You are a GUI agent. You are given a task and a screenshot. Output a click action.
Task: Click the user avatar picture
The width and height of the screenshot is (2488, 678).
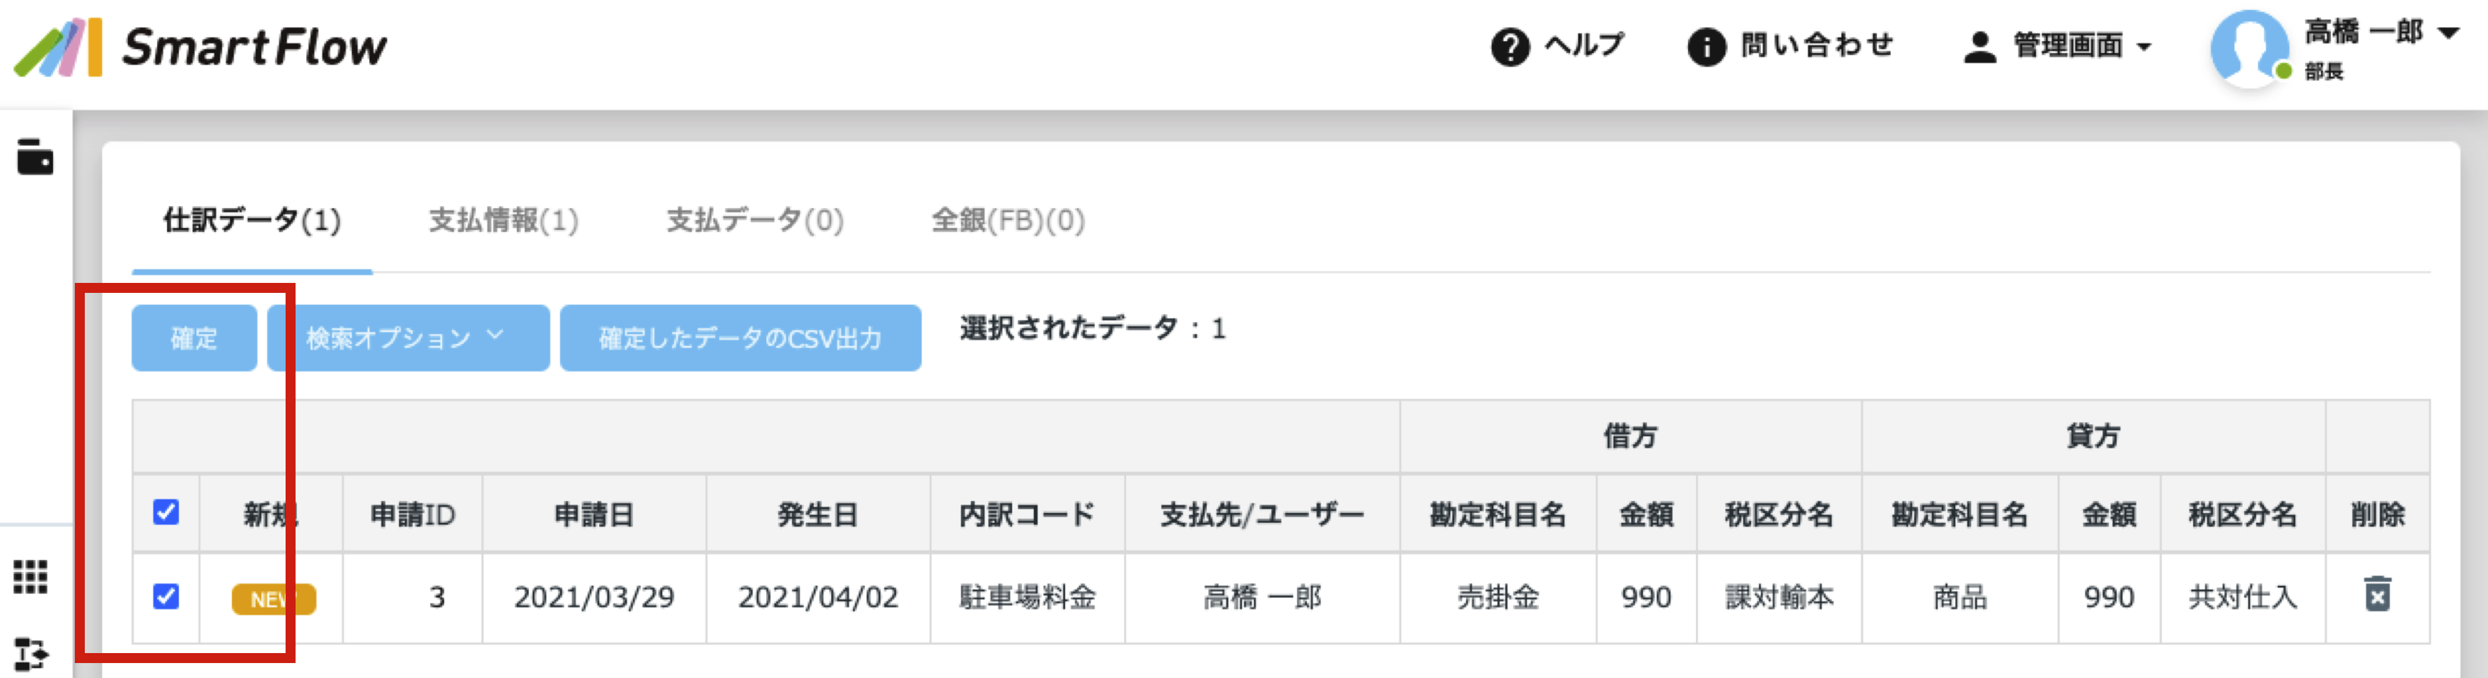point(2249,48)
